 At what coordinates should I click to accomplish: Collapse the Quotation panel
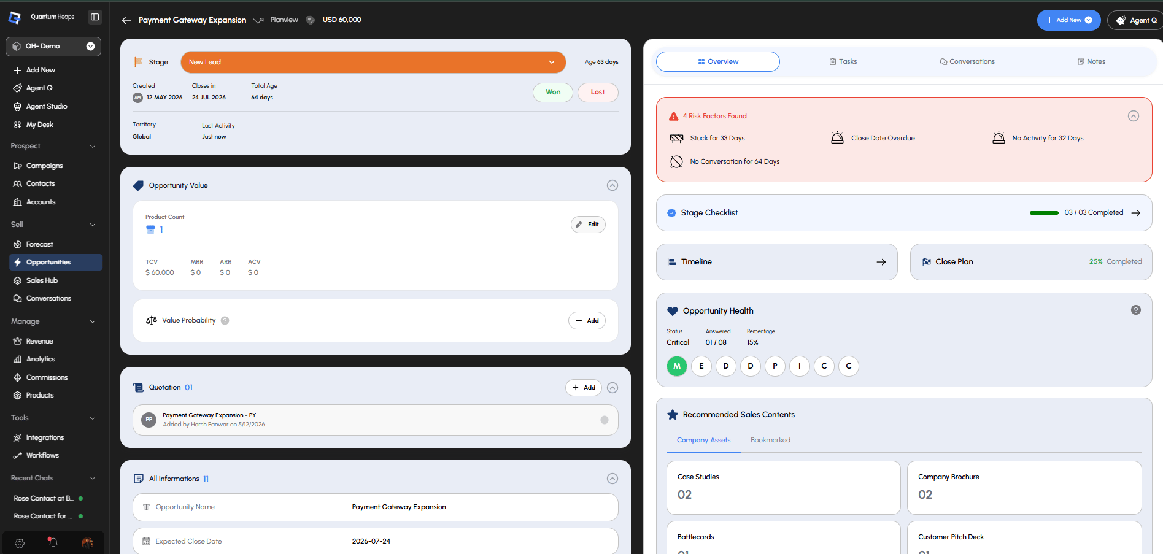pos(612,388)
